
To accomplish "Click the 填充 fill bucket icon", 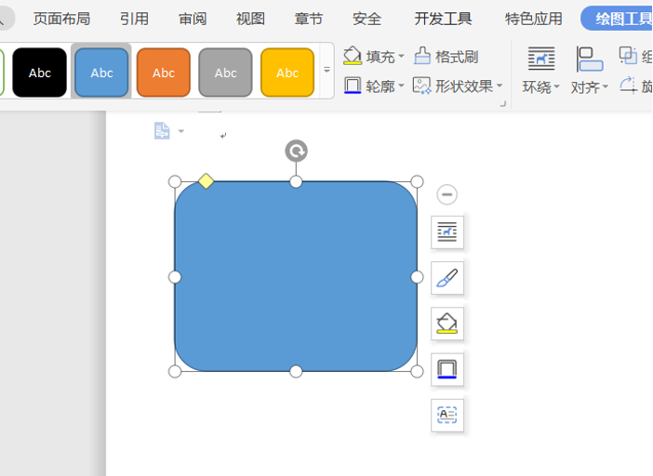I will (x=353, y=56).
